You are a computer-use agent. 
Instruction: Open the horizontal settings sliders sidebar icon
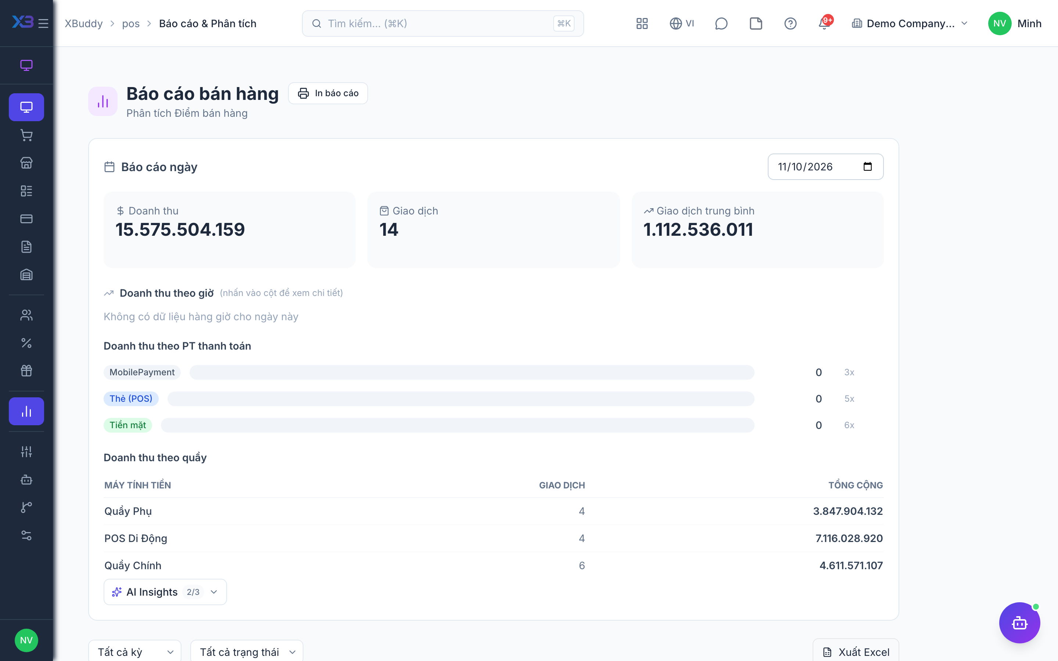click(26, 535)
